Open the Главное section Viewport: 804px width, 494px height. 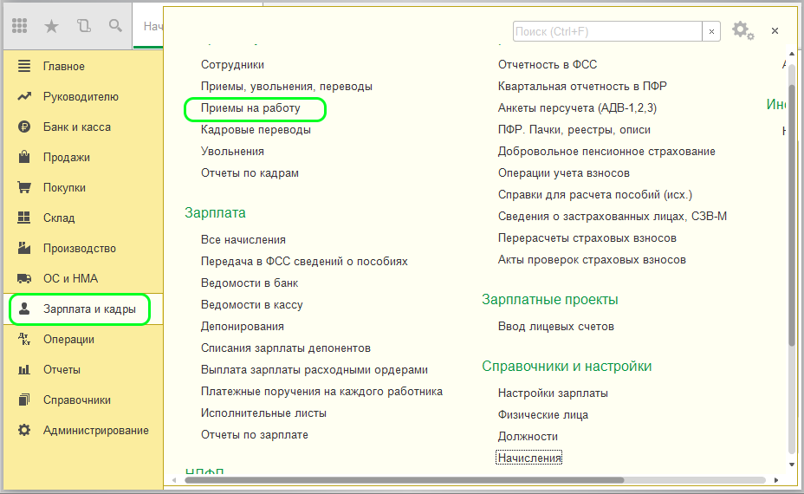(x=64, y=66)
